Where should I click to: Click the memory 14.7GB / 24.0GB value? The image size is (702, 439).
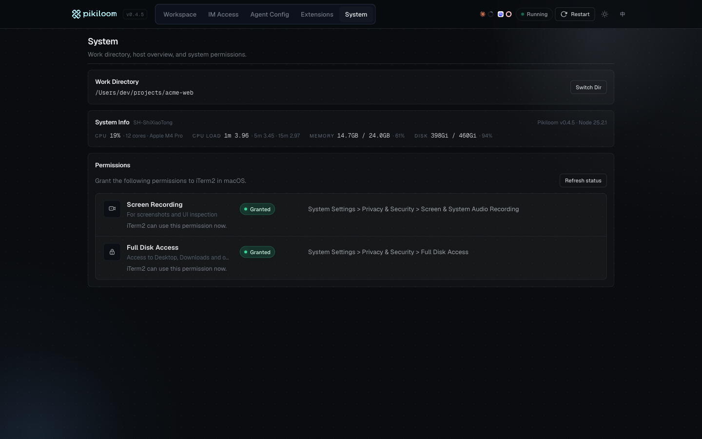363,136
